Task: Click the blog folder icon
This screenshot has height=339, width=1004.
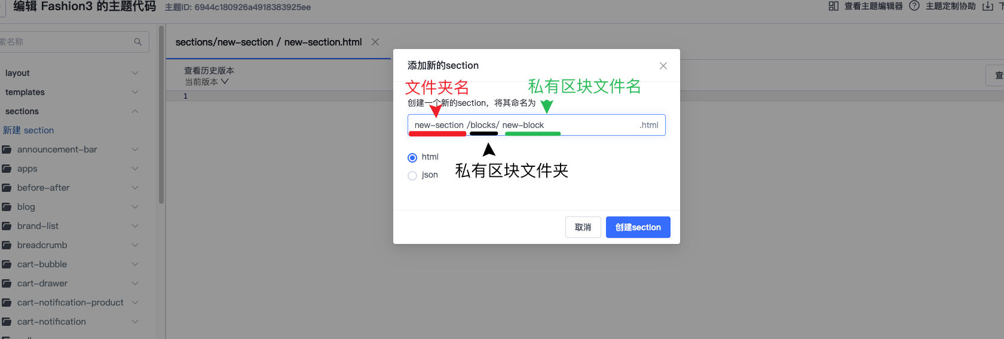Action: point(7,207)
